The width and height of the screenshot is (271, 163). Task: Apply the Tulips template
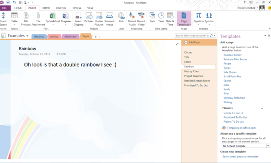pos(227,68)
